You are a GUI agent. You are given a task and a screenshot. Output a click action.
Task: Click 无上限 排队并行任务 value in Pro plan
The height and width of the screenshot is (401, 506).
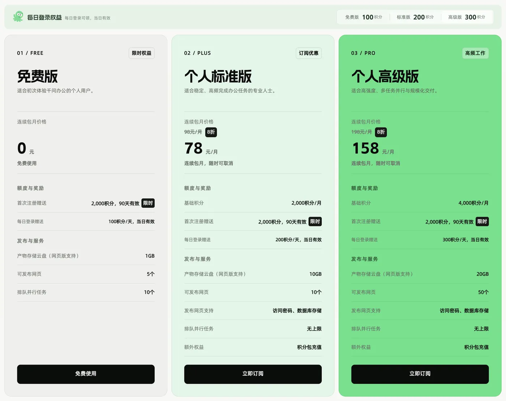(481, 329)
